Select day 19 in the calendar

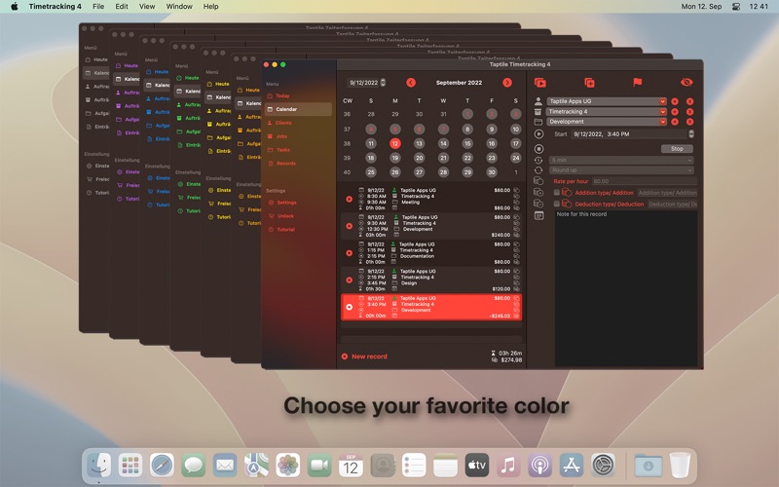click(x=395, y=158)
